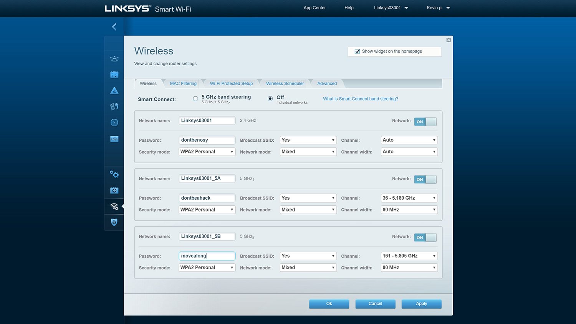The width and height of the screenshot is (576, 324).
Task: Close the Wireless settings dialog
Action: tap(448, 40)
